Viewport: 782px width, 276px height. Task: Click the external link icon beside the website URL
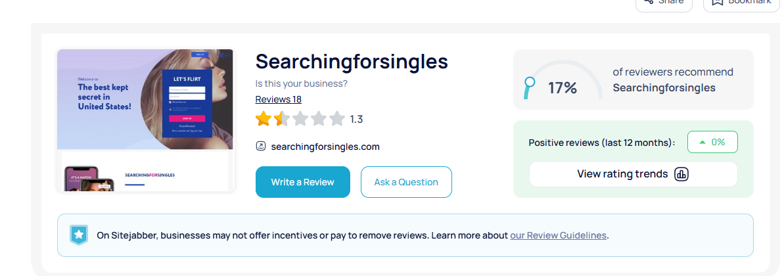261,147
